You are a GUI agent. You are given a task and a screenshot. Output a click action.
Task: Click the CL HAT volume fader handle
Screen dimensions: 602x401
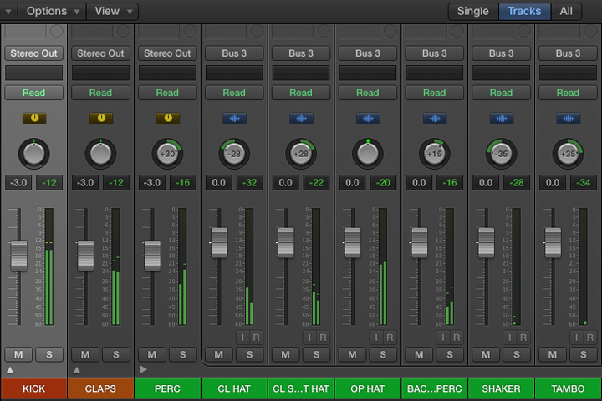219,242
